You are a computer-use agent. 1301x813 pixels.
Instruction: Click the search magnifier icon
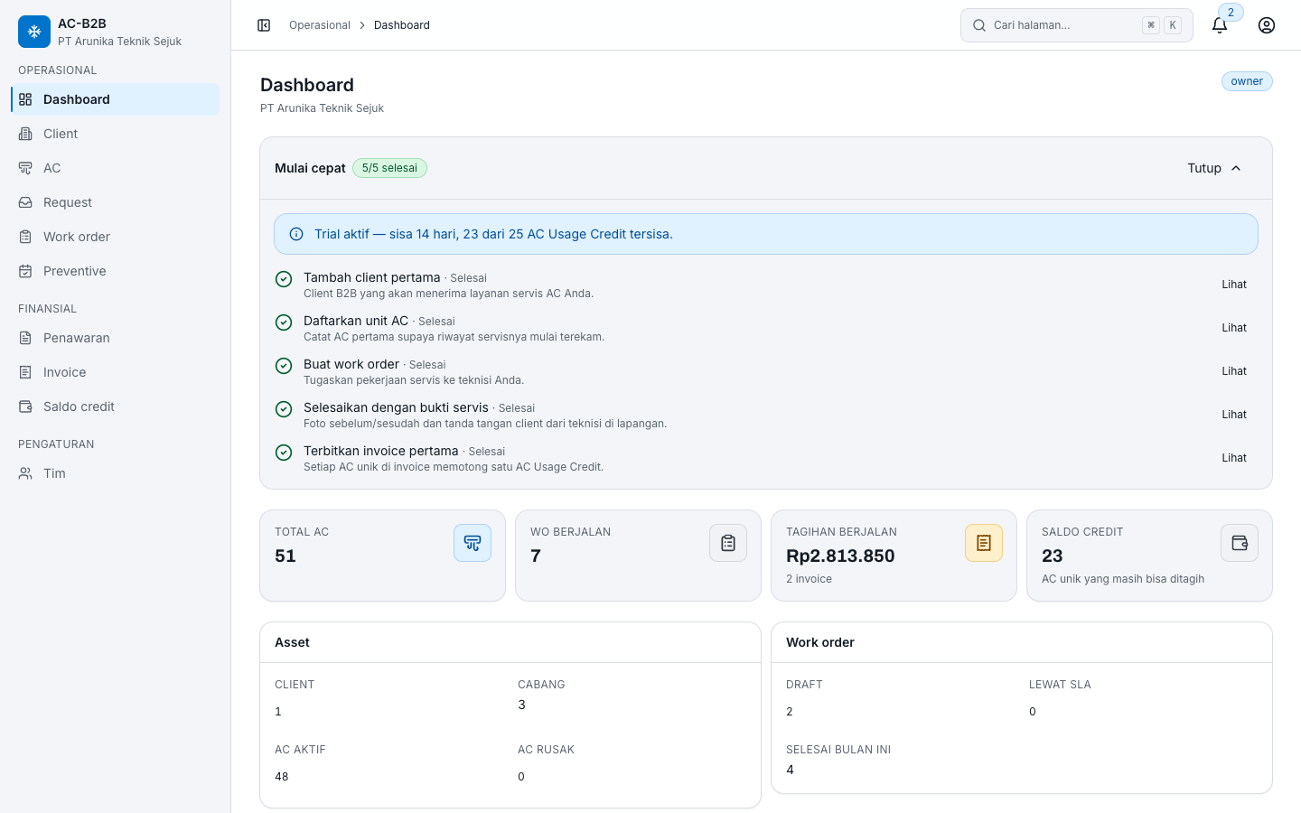[x=979, y=25]
